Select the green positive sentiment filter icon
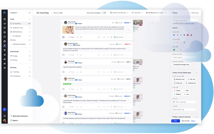The height and width of the screenshot is (134, 214). point(174,42)
